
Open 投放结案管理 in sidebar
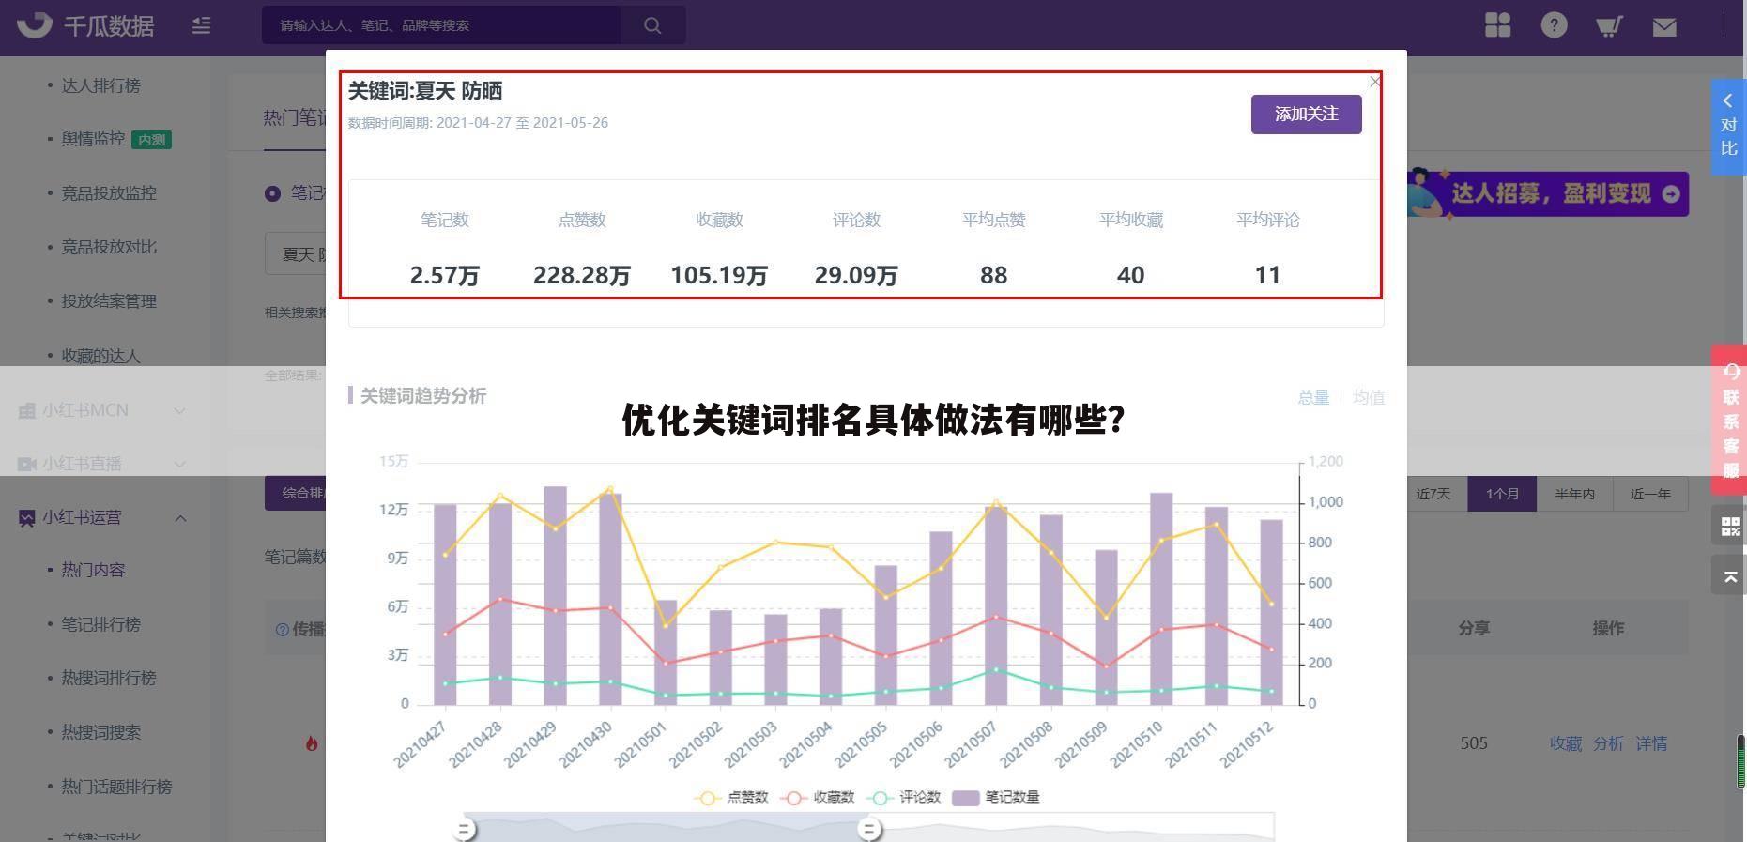[109, 301]
